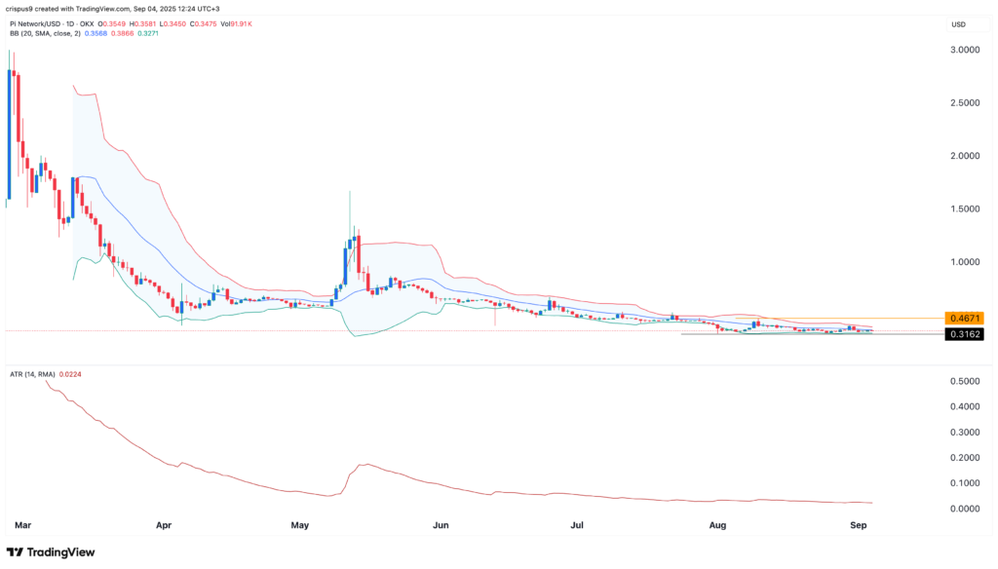Click the close price value 0.3475
The image size is (998, 569).
pyautogui.click(x=206, y=25)
